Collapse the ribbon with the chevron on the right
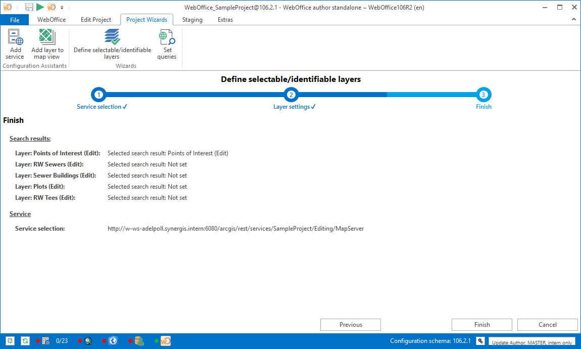This screenshot has width=581, height=349. click(x=573, y=19)
